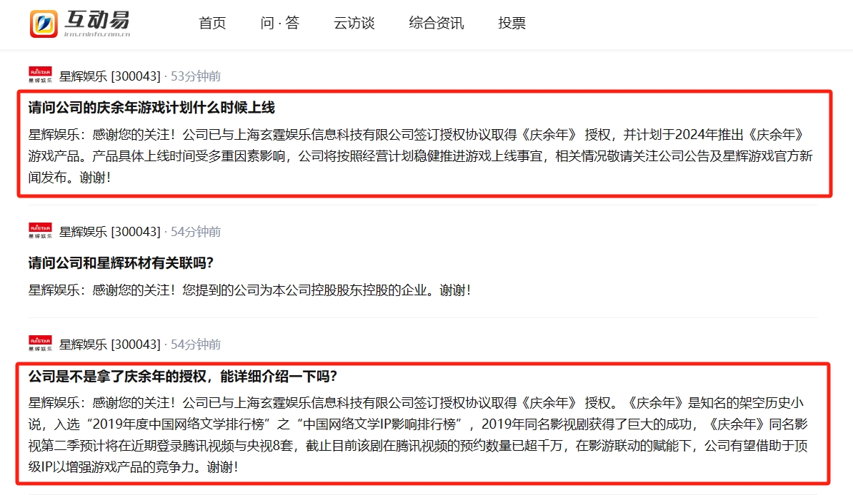Click the irm.cninfo.com.cn text under the logo
The height and width of the screenshot is (495, 853).
point(97,34)
